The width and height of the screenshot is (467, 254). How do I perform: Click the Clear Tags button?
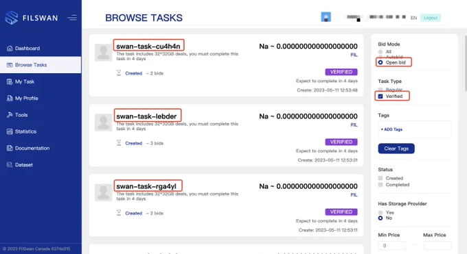coord(396,149)
